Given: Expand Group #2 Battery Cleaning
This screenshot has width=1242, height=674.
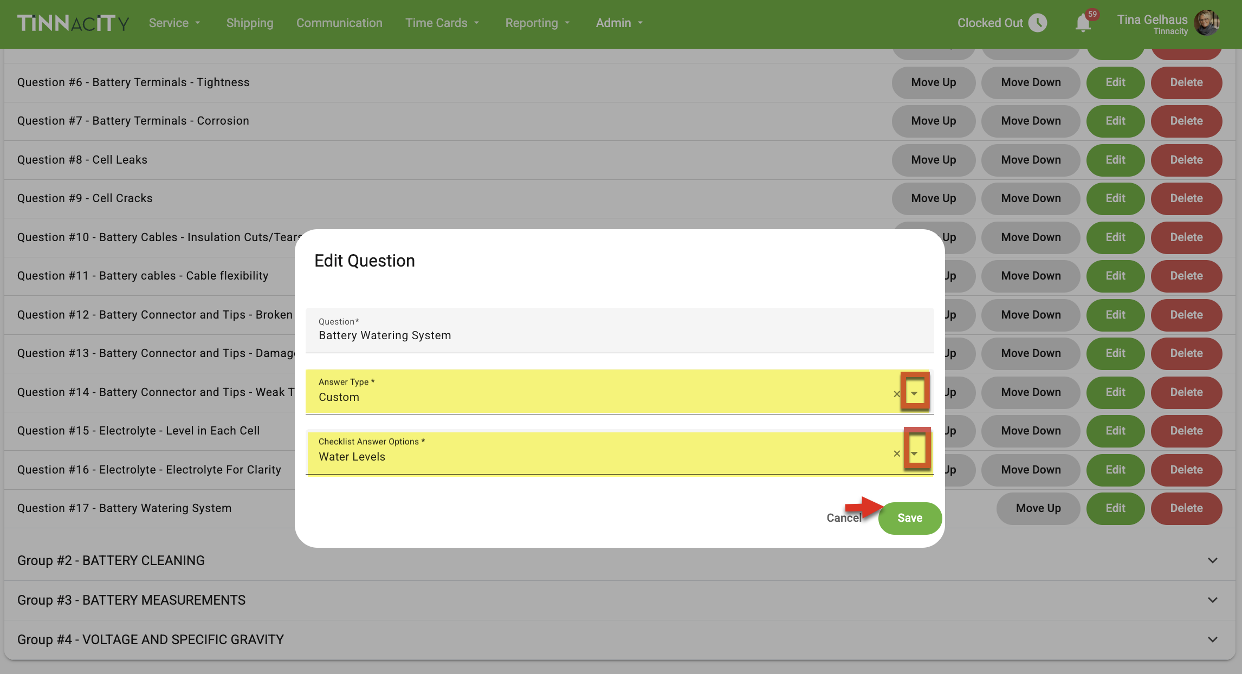Looking at the screenshot, I should 1213,560.
